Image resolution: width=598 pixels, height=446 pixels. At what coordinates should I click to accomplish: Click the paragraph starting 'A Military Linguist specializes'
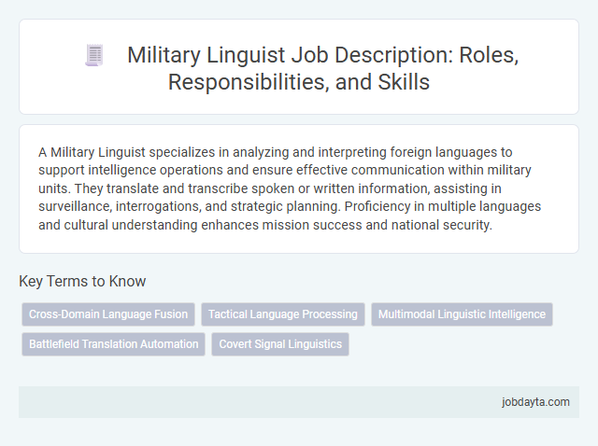pos(290,188)
